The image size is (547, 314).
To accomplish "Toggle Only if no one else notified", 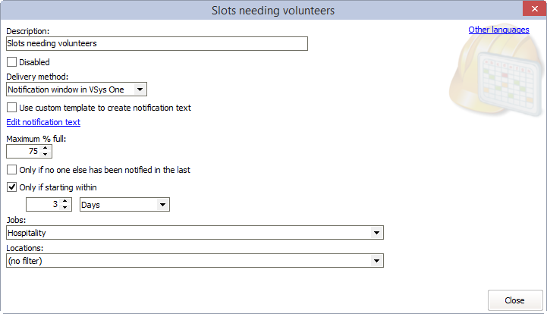I will coord(11,170).
